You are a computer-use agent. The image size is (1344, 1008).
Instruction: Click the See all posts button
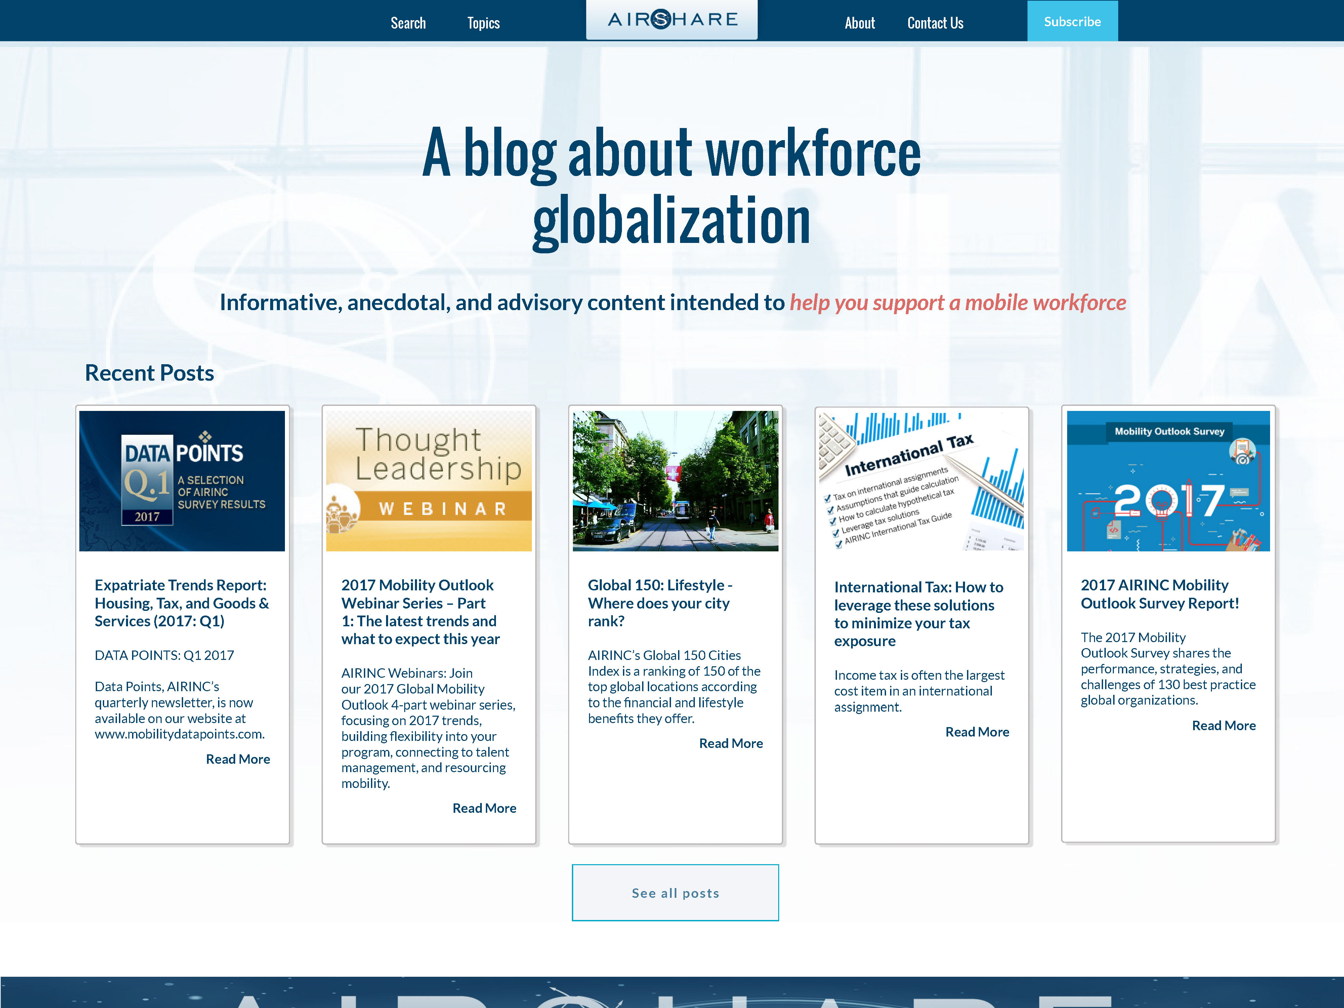click(x=675, y=892)
